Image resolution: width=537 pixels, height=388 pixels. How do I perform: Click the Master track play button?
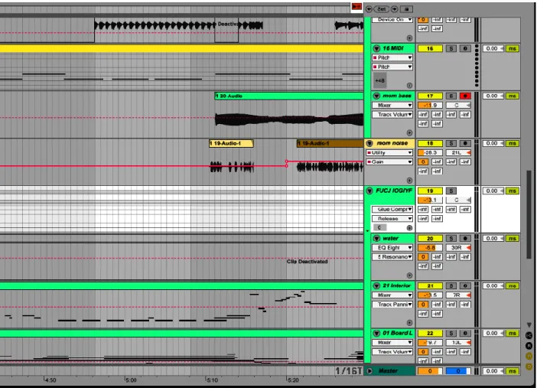pyautogui.click(x=369, y=371)
